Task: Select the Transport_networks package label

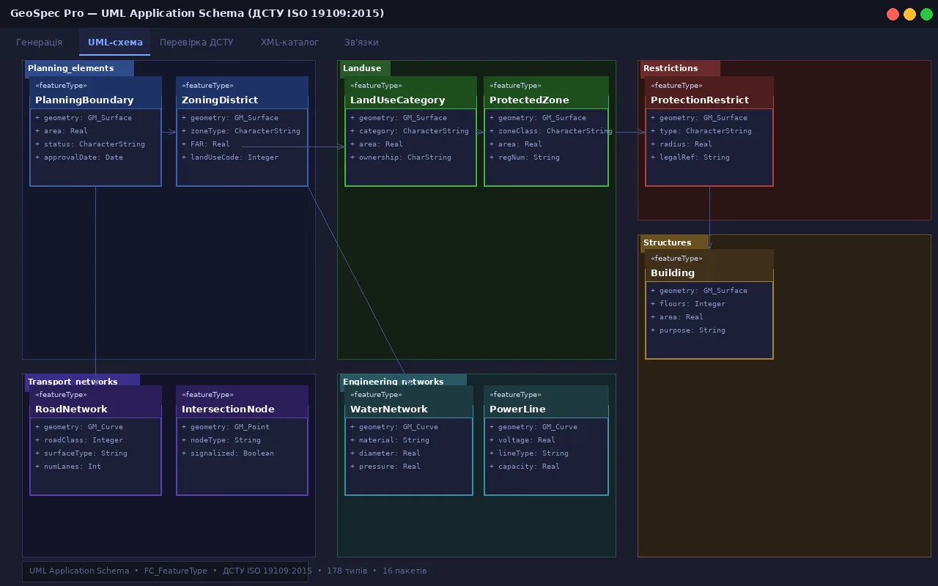Action: click(x=82, y=382)
